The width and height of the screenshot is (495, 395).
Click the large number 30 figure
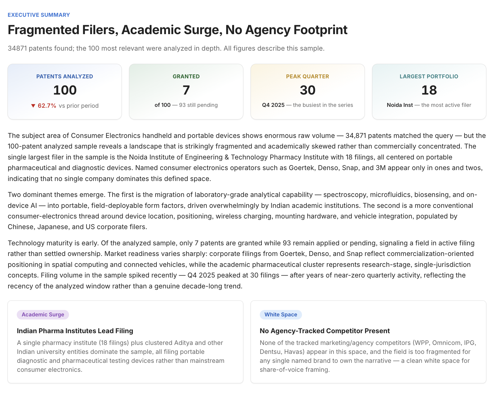[x=308, y=90]
